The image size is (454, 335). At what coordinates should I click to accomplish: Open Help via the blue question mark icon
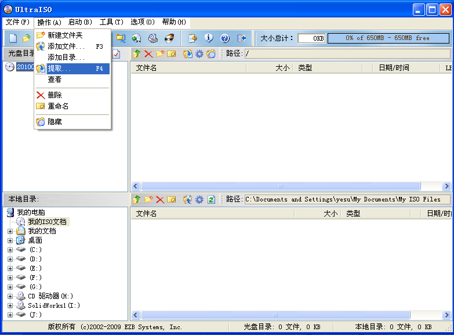coord(225,38)
